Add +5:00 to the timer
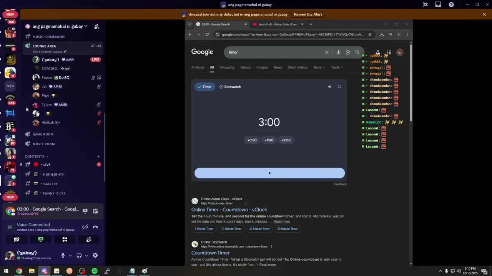 pos(286,140)
